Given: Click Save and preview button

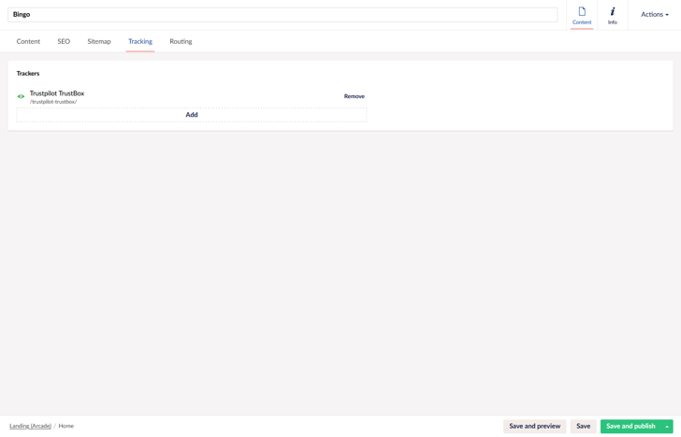Looking at the screenshot, I should [x=535, y=427].
